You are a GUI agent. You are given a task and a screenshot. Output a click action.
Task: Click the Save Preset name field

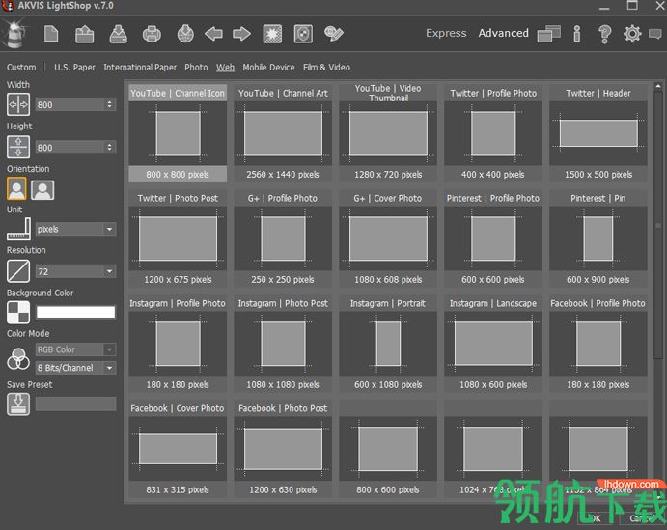(x=75, y=404)
